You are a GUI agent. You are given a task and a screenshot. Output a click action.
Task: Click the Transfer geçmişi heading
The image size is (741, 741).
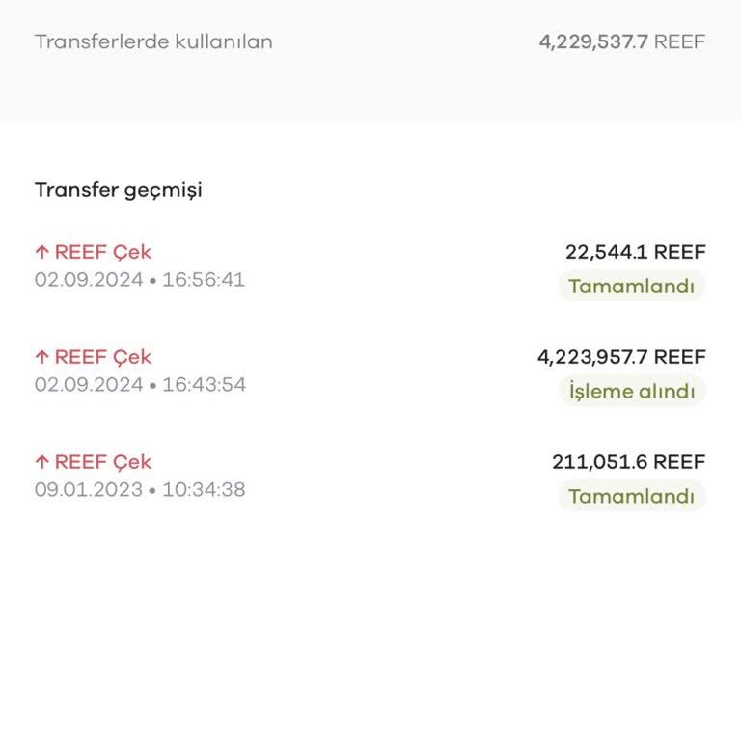click(x=119, y=190)
